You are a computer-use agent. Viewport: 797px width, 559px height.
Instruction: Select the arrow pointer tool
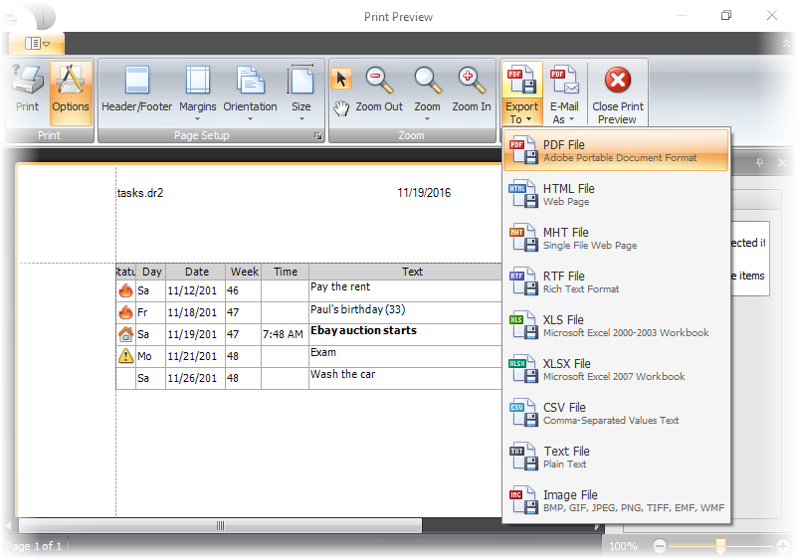(x=341, y=80)
